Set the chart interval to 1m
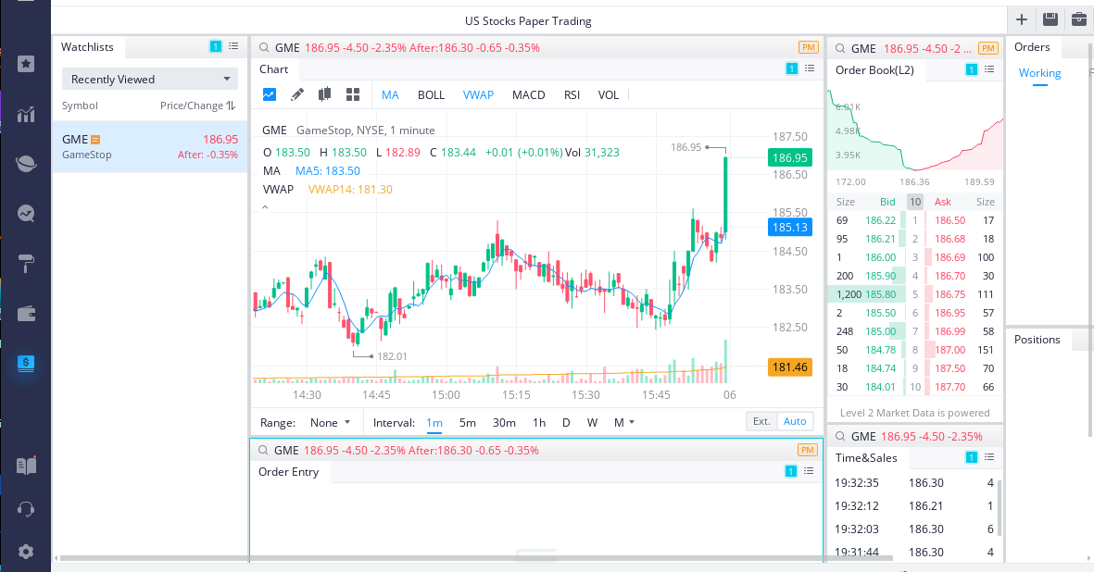1094x572 pixels. pos(434,422)
